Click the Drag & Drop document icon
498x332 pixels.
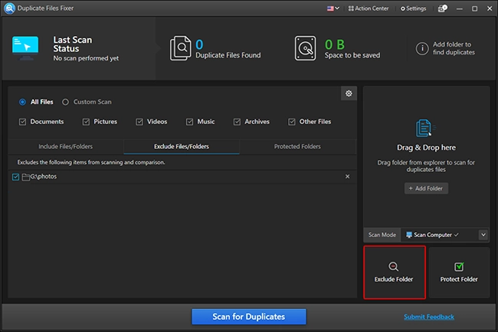point(424,128)
